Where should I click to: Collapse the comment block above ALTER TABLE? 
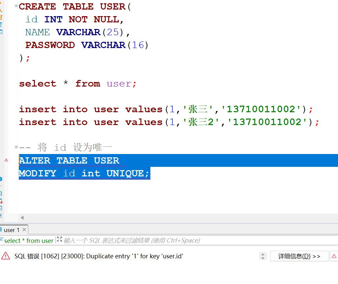pos(16,147)
